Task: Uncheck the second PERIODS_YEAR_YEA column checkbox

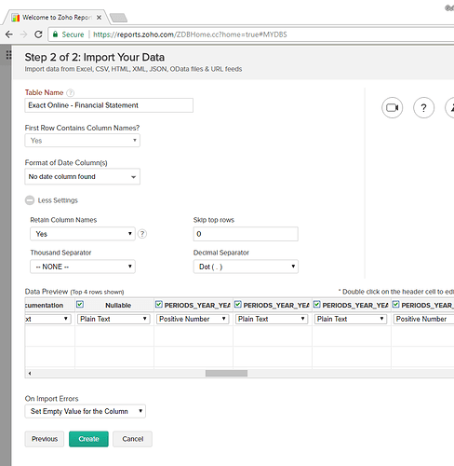Action: click(238, 305)
